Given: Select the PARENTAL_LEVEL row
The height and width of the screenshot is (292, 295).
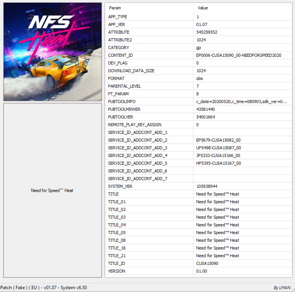Looking at the screenshot, I should (x=124, y=86).
